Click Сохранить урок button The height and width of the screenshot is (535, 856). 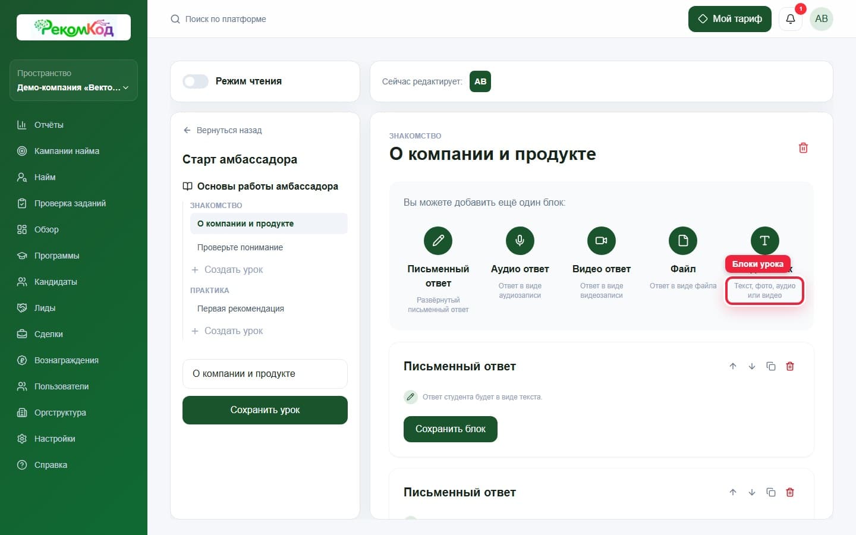265,410
